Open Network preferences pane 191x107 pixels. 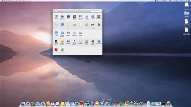[68, 34]
